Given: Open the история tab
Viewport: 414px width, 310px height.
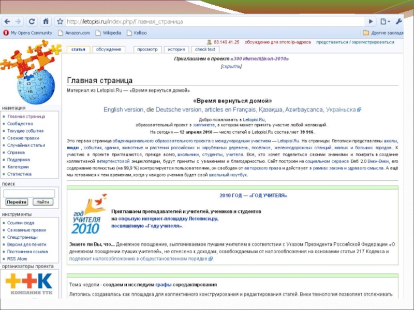Looking at the screenshot, I should (x=176, y=50).
